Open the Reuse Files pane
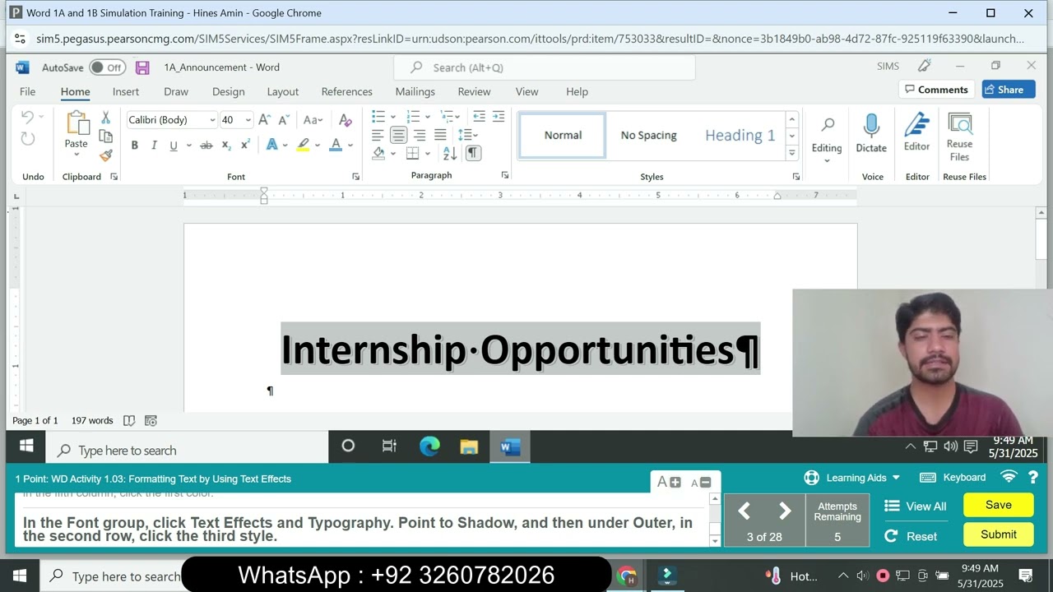Viewport: 1053px width, 592px height. [x=959, y=137]
